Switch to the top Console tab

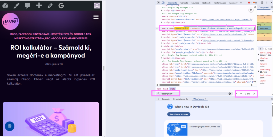pos(184,3)
